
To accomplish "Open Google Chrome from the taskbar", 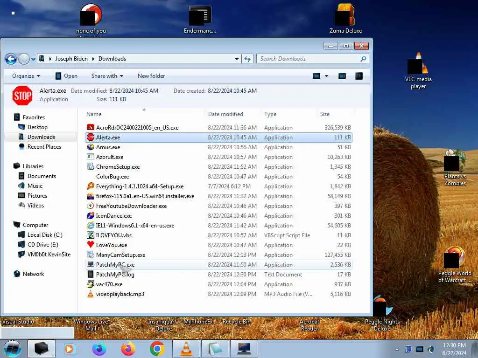I will (x=157, y=349).
